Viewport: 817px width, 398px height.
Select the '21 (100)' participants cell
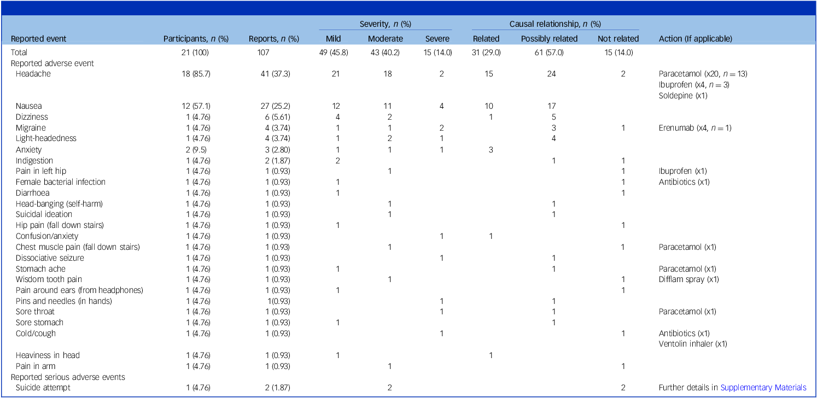pos(196,52)
